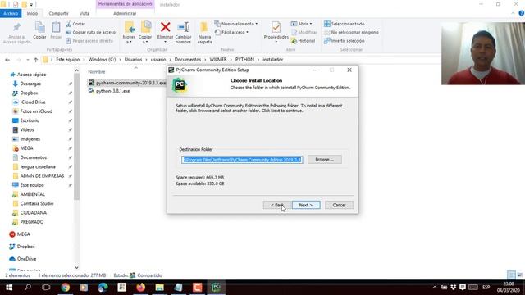Click No seleccionar ninguno

tap(351, 32)
